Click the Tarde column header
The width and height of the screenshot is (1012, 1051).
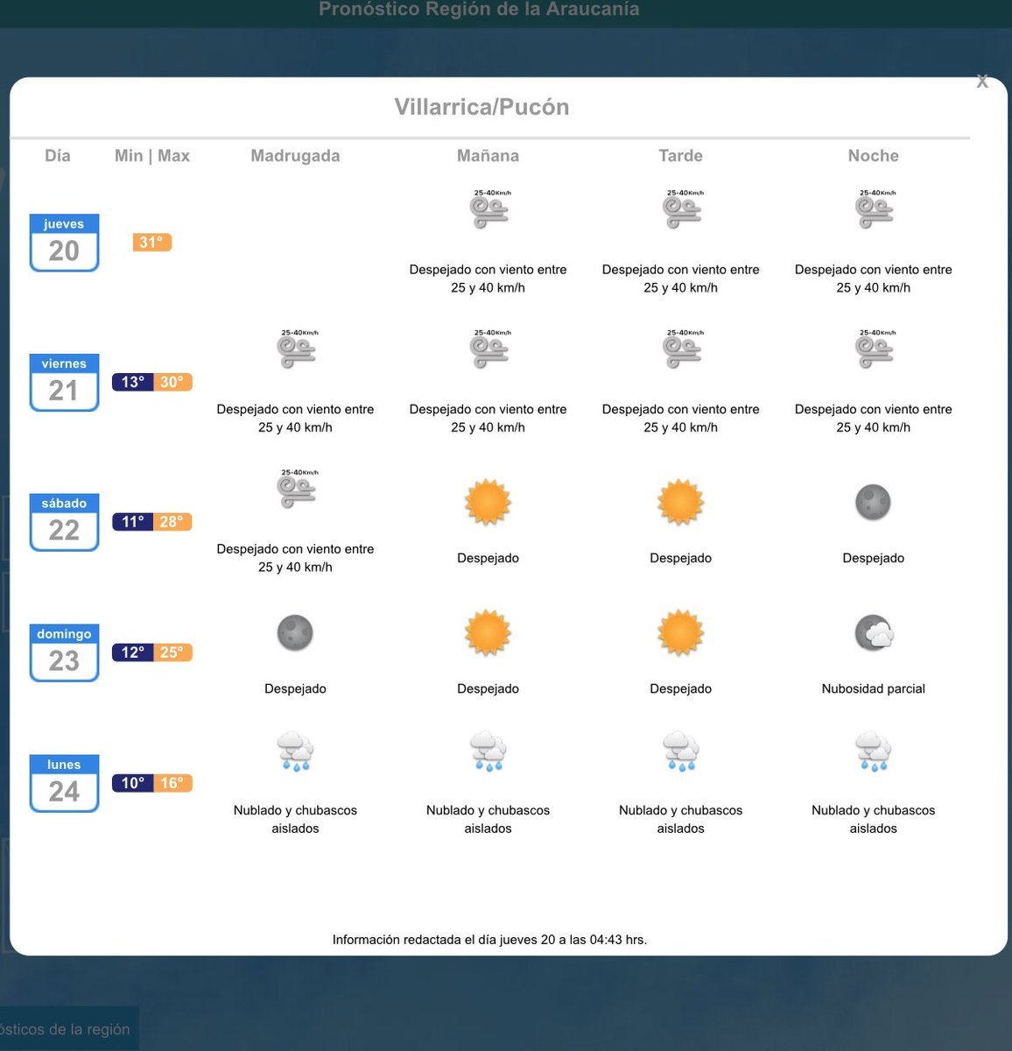680,156
